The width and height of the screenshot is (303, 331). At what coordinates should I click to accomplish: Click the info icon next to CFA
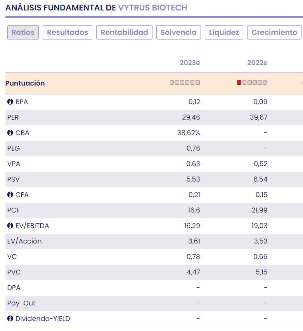[x=10, y=195]
